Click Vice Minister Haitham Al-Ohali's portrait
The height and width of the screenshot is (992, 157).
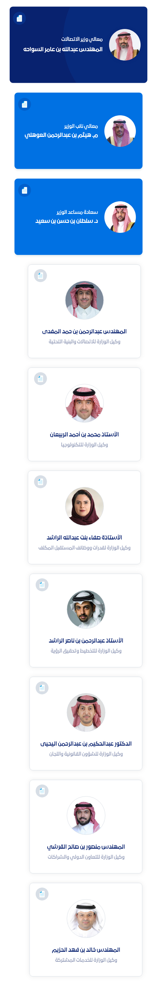click(120, 131)
